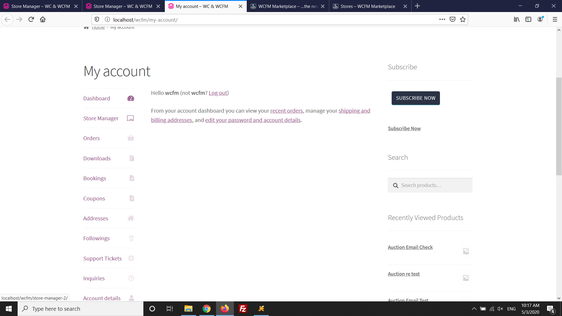Click the Orders basket icon
562x316 pixels.
click(x=131, y=138)
